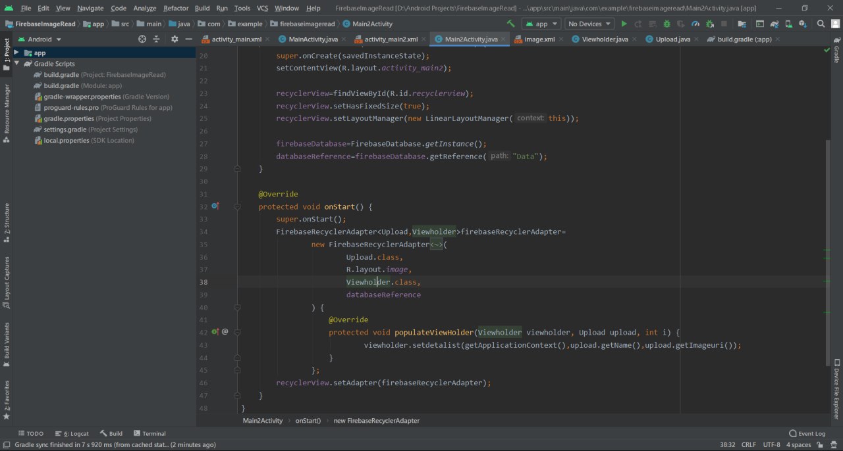Open the Navigate menu
The width and height of the screenshot is (843, 451).
[90, 8]
